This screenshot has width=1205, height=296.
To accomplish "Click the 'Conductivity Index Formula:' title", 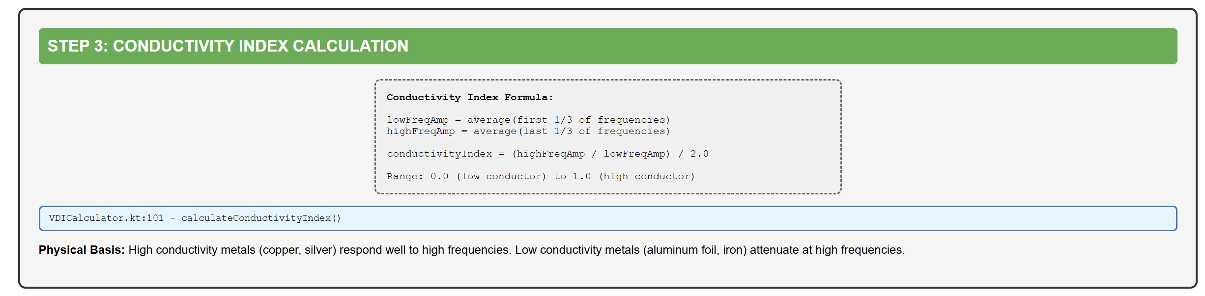I will click(x=469, y=97).
